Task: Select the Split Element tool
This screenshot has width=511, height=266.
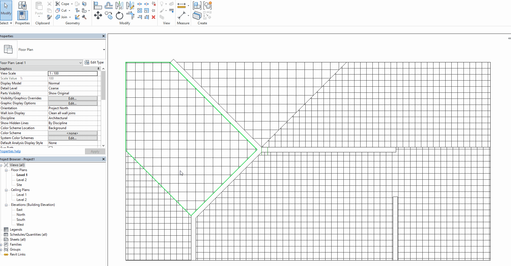Action: pyautogui.click(x=139, y=4)
